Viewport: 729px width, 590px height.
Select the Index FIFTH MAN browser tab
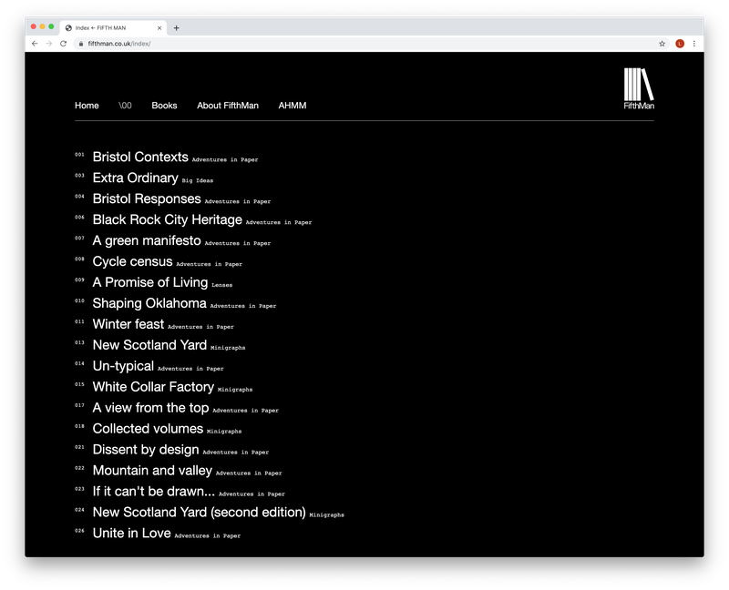(x=113, y=28)
